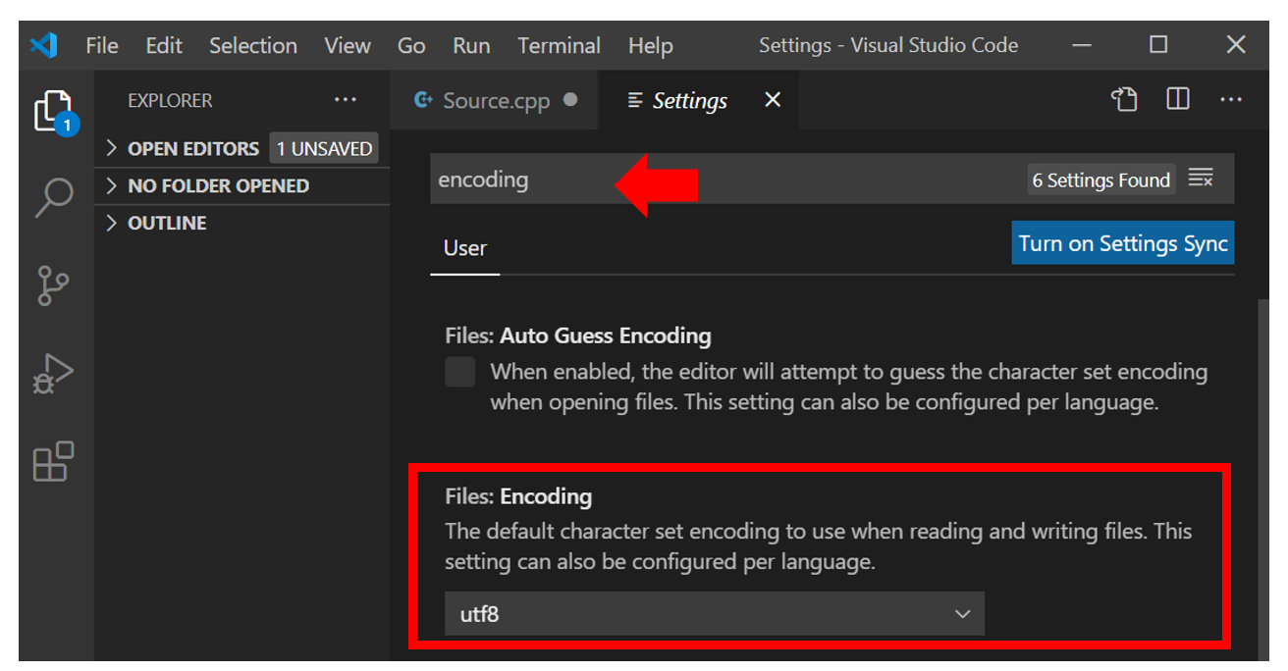Open the Terminal menu
The height and width of the screenshot is (671, 1288).
pyautogui.click(x=560, y=45)
